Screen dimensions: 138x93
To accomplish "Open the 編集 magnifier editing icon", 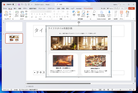I will click(94, 12).
